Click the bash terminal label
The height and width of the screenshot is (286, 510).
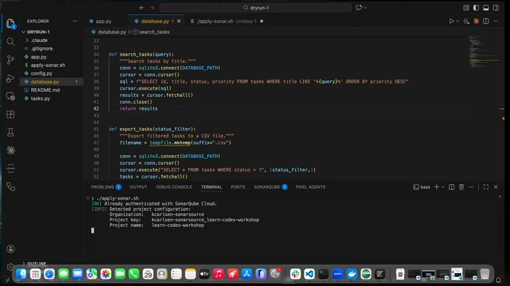point(421,187)
